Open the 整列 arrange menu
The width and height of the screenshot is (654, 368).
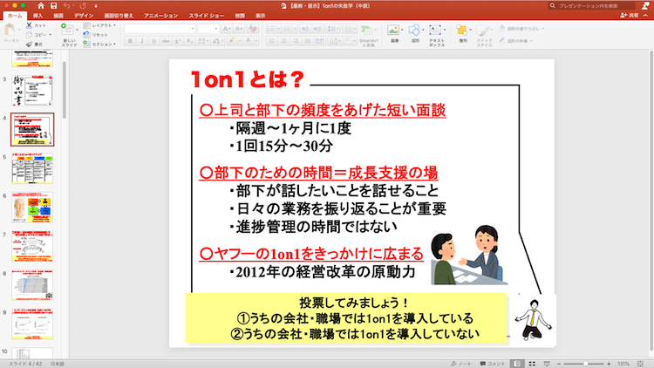point(462,33)
